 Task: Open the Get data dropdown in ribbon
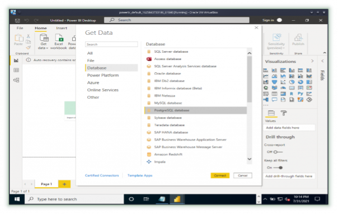coord(43,41)
